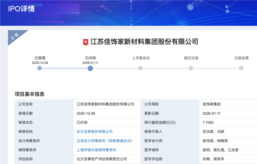Select the 提交注册 timeline node
This screenshot has height=164, width=257.
coord(191,68)
